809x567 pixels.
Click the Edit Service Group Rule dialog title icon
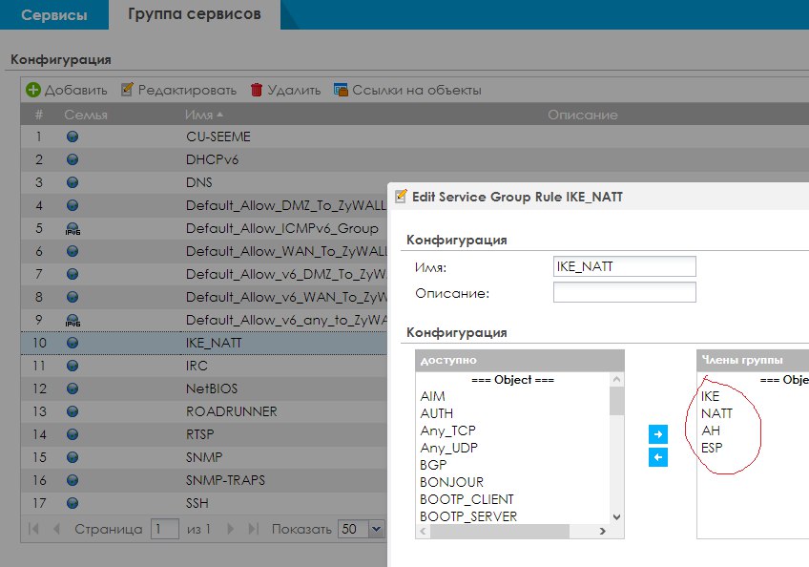coord(401,197)
